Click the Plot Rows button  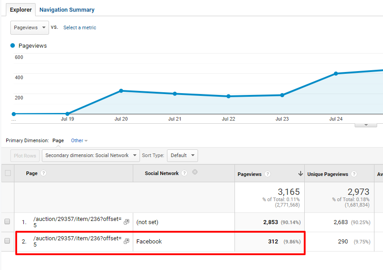25,155
